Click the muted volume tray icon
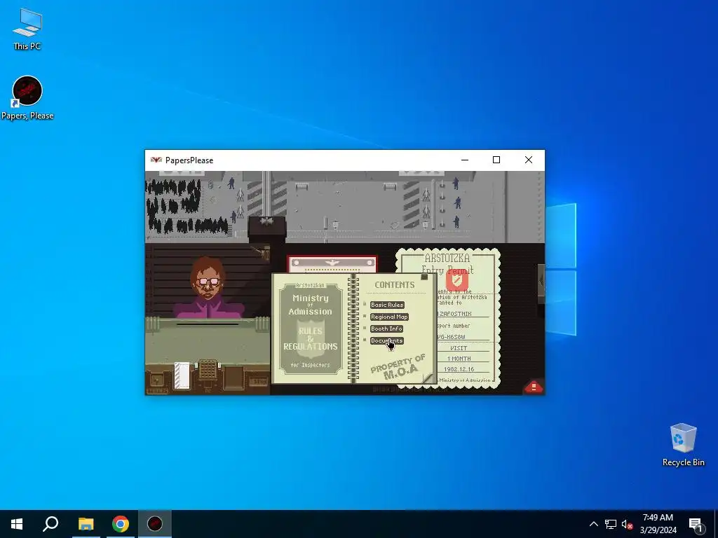The height and width of the screenshot is (538, 718). tap(627, 524)
